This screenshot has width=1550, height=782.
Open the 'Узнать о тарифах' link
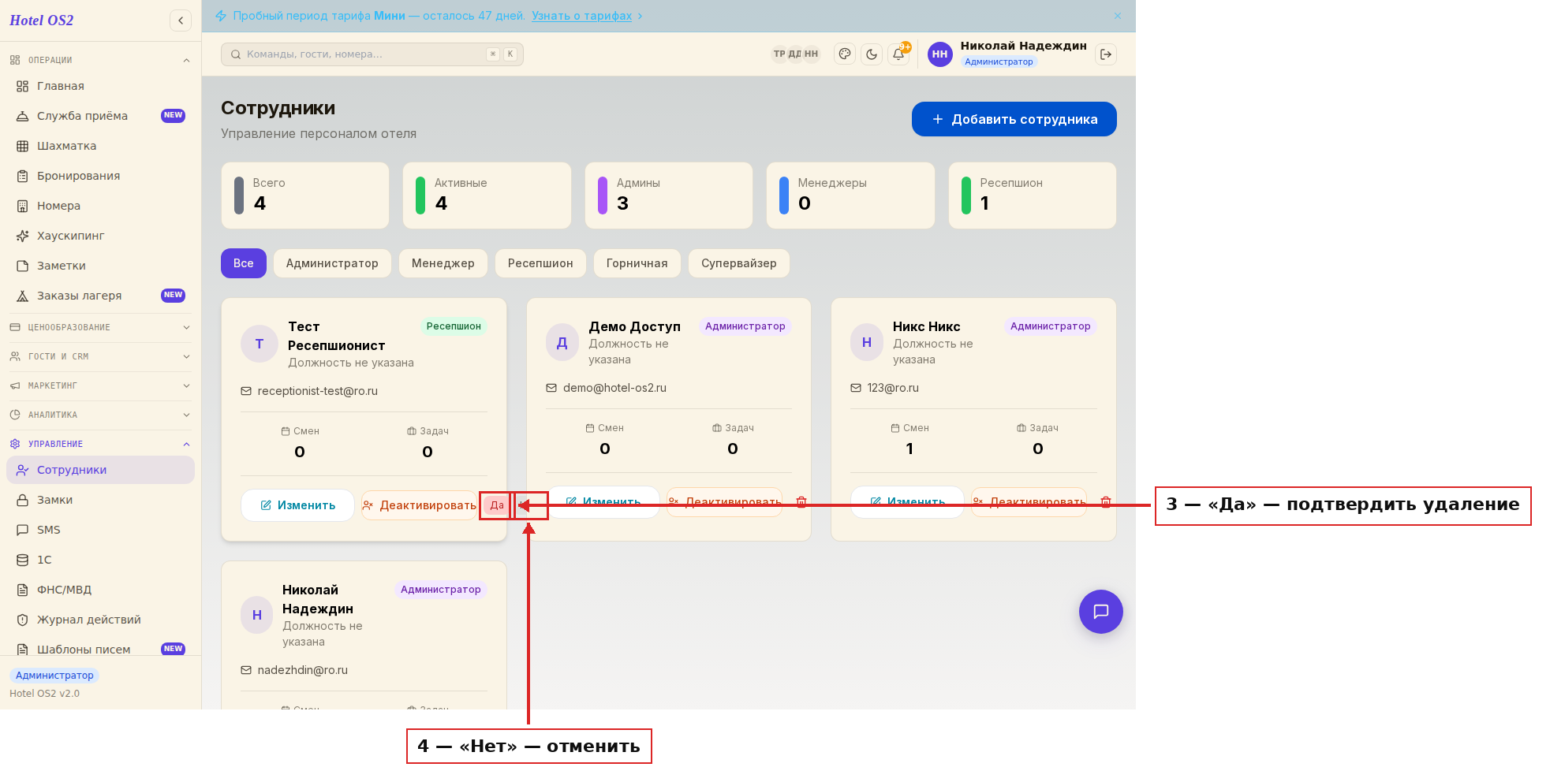(x=581, y=16)
